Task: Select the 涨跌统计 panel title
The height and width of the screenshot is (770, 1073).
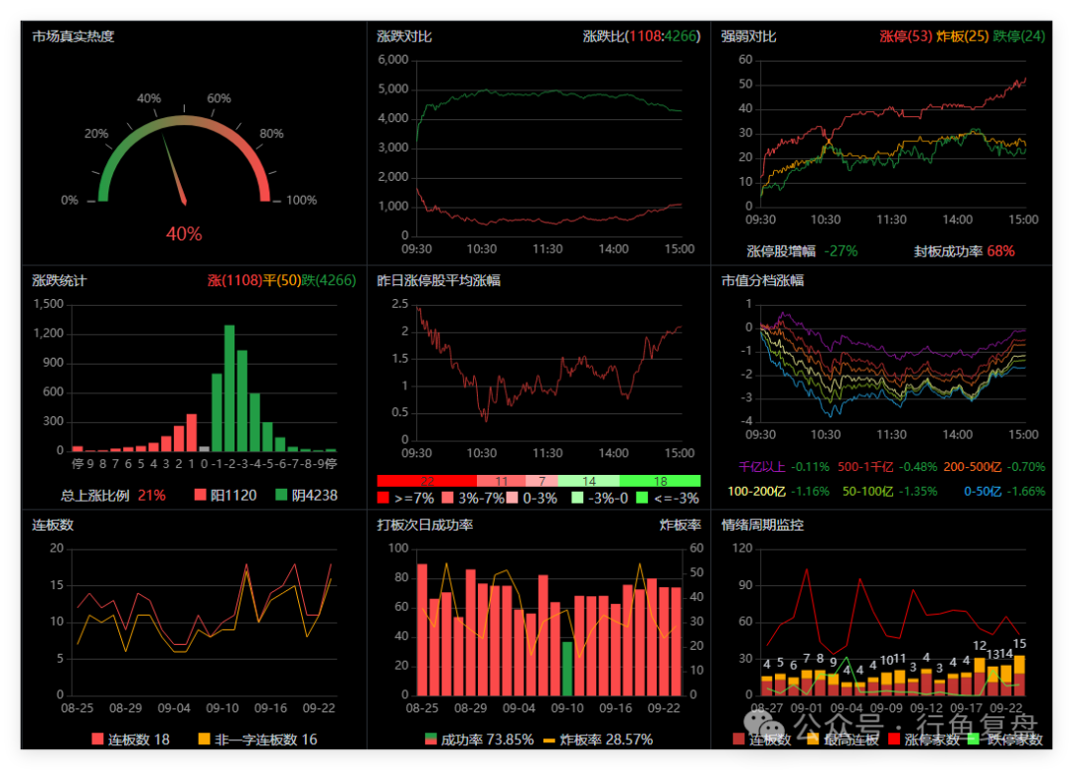Action: pyautogui.click(x=60, y=280)
